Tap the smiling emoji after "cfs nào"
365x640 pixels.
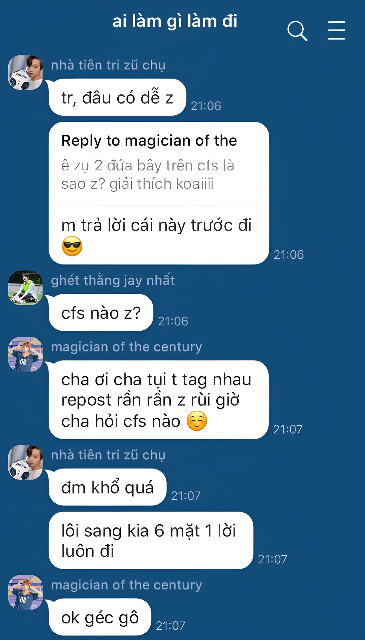tap(197, 421)
